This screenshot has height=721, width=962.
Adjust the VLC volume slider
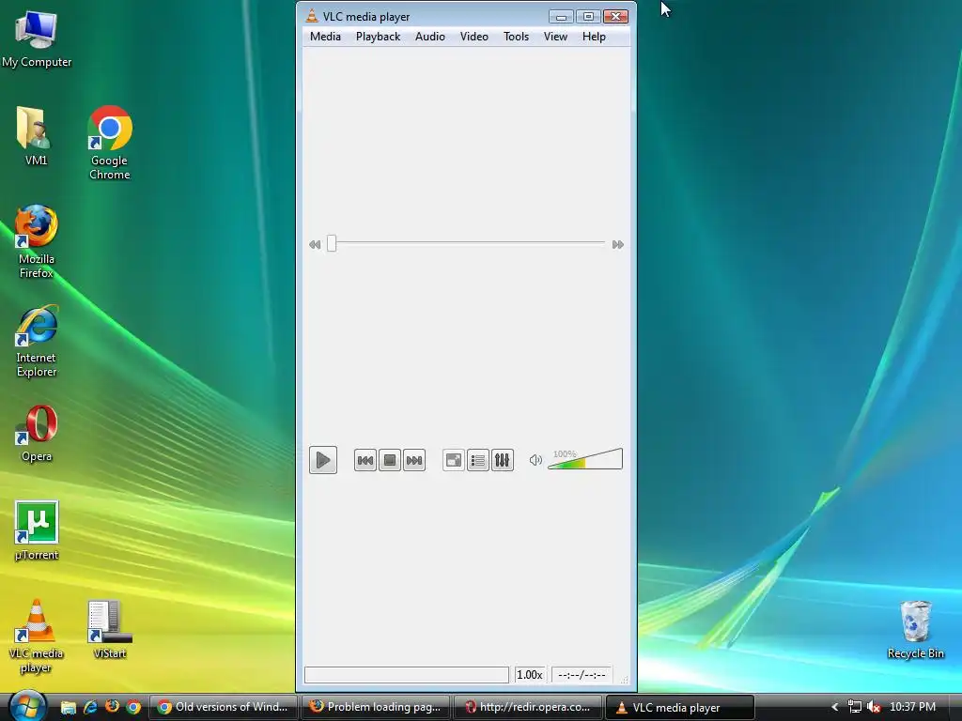[x=585, y=459]
